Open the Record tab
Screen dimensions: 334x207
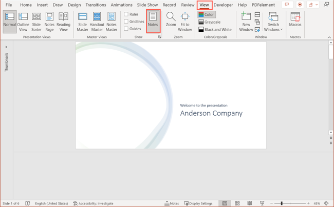pos(170,5)
